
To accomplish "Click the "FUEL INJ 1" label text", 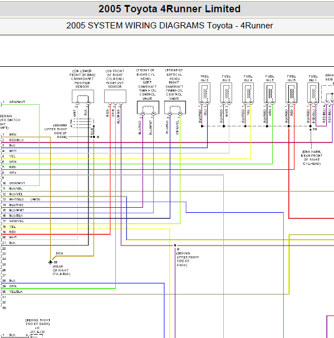I will point(313,79).
